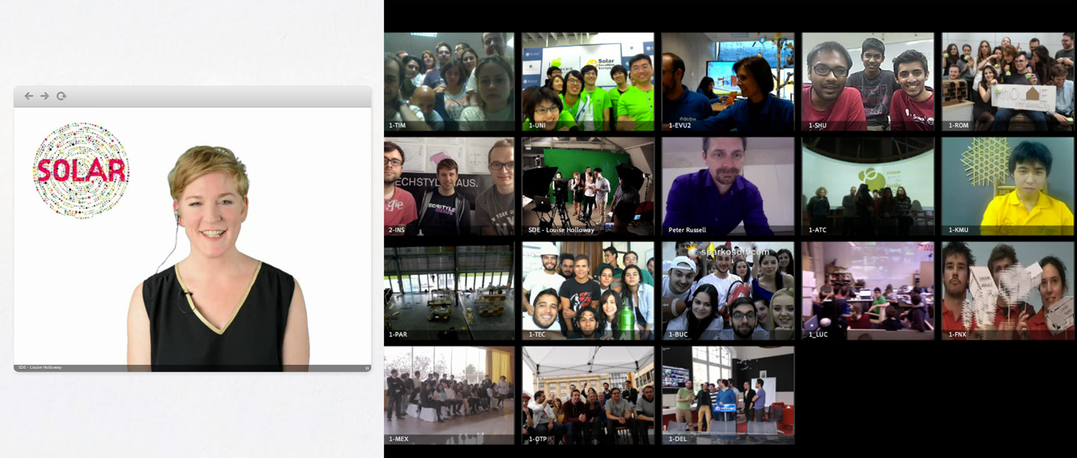Select the 1-TIM participant video tile
1077x458 pixels.
(449, 82)
